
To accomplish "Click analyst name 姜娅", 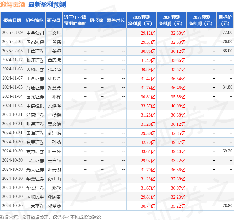I will click(x=57, y=51).
